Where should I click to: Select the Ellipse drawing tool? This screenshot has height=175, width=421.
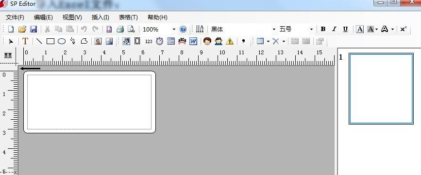pos(62,41)
